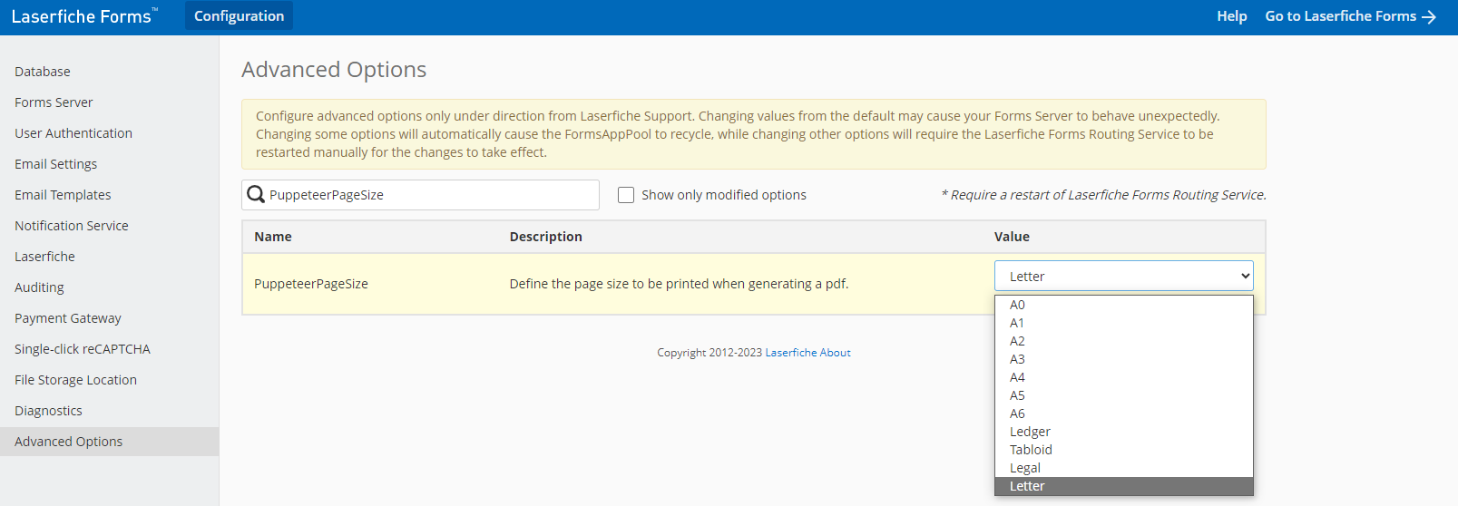Open File Storage Location settings
Image resolution: width=1458 pixels, height=506 pixels.
75,380
